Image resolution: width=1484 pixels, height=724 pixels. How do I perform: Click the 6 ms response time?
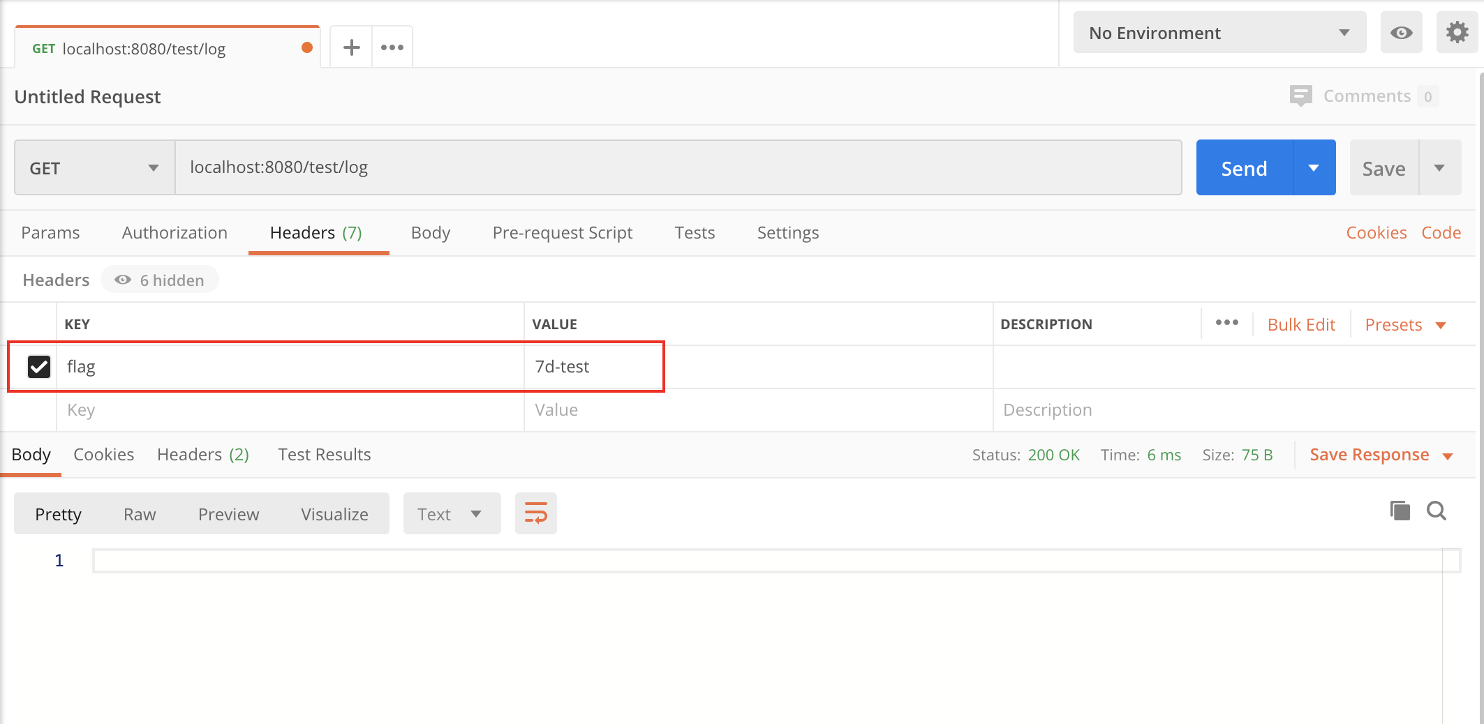[x=1164, y=455]
